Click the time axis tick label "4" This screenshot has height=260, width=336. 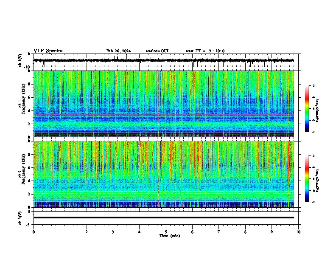click(x=140, y=232)
